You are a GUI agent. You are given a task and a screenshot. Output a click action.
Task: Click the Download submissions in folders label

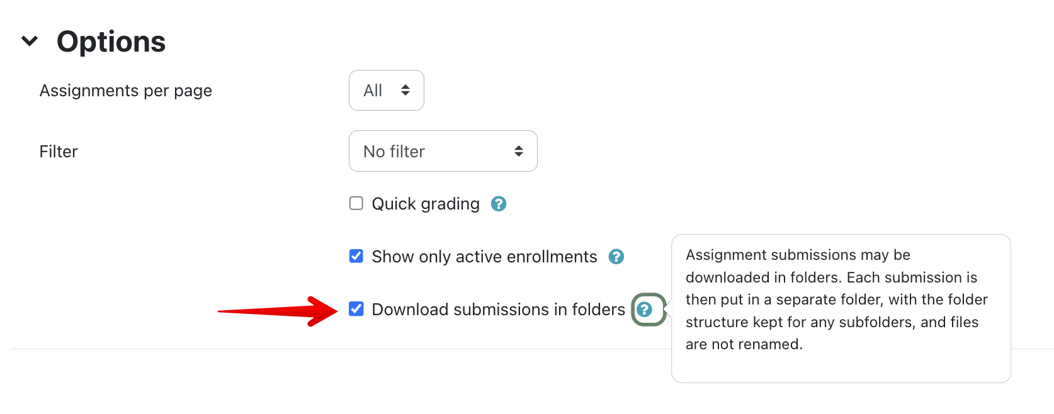coord(498,310)
